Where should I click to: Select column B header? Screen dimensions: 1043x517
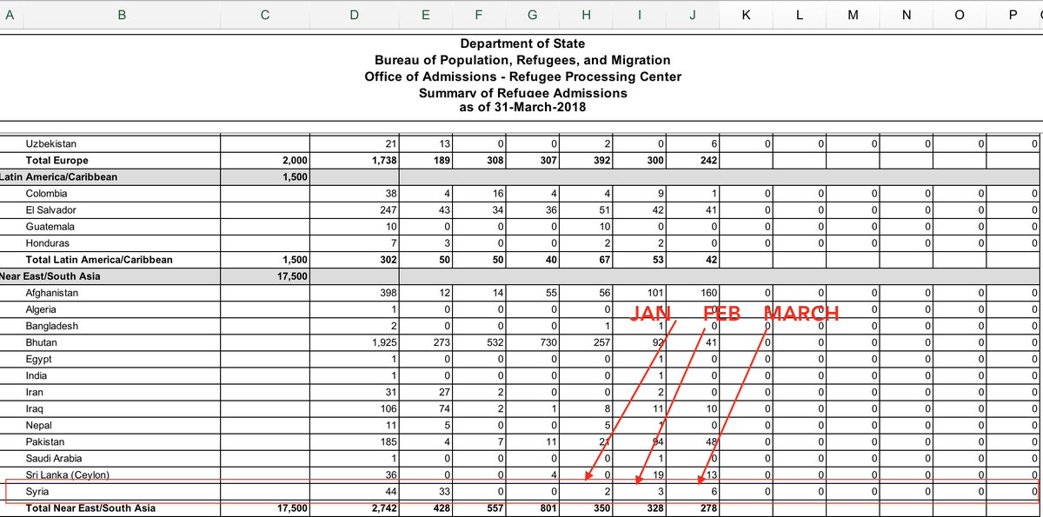[x=121, y=14]
